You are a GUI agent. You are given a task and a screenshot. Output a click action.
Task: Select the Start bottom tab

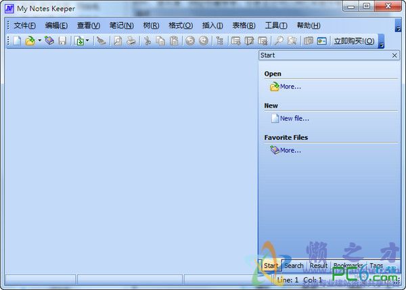click(271, 266)
